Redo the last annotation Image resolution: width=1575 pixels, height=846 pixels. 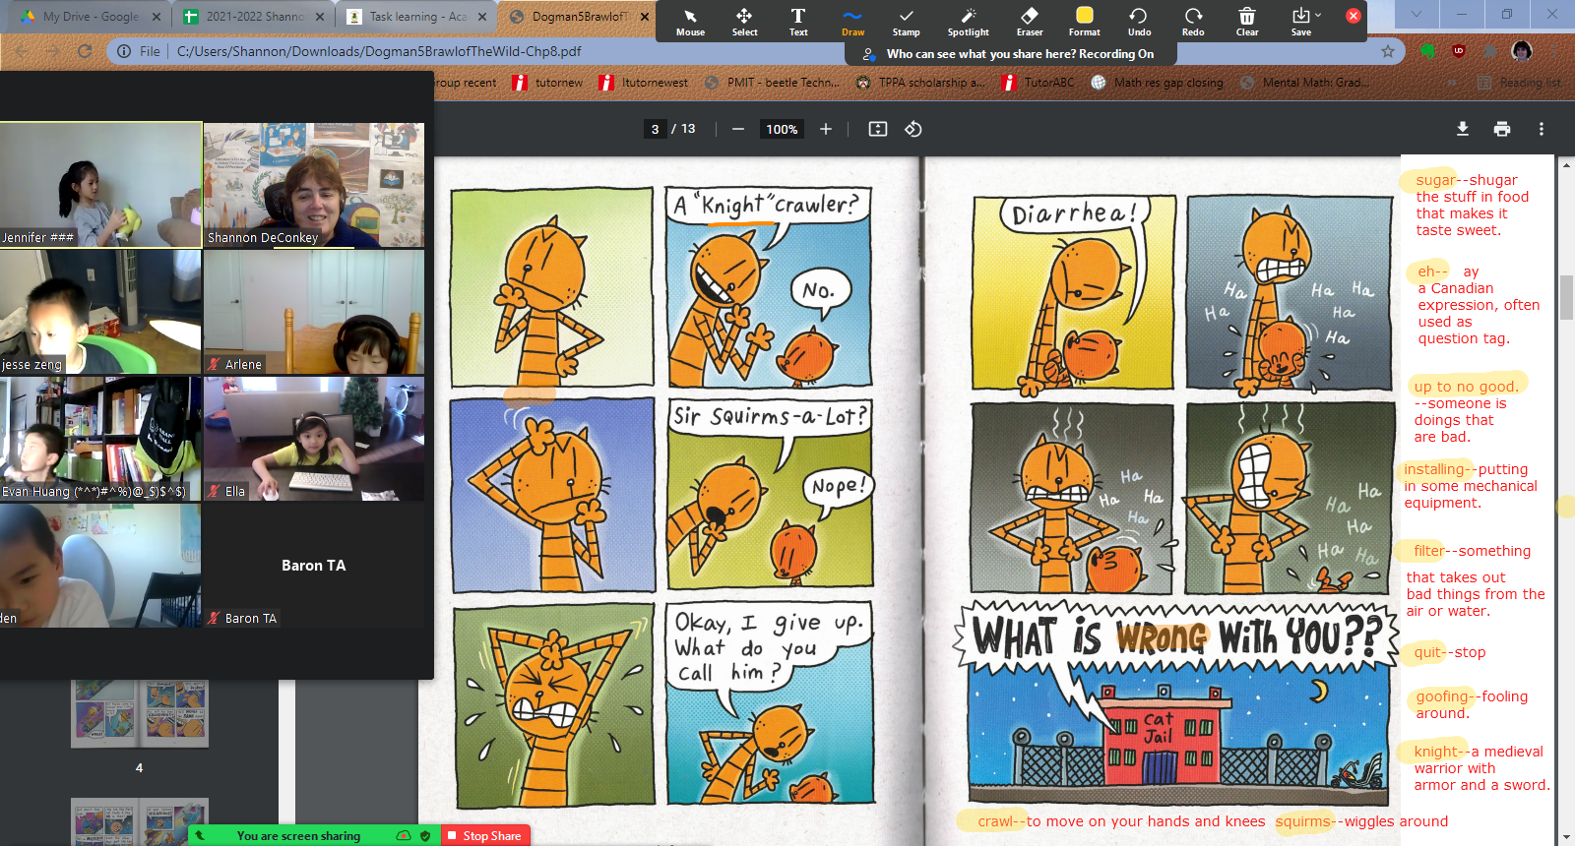click(1193, 22)
